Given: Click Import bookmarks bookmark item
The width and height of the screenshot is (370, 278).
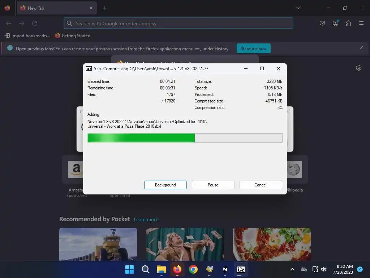Looking at the screenshot, I should click(x=27, y=36).
